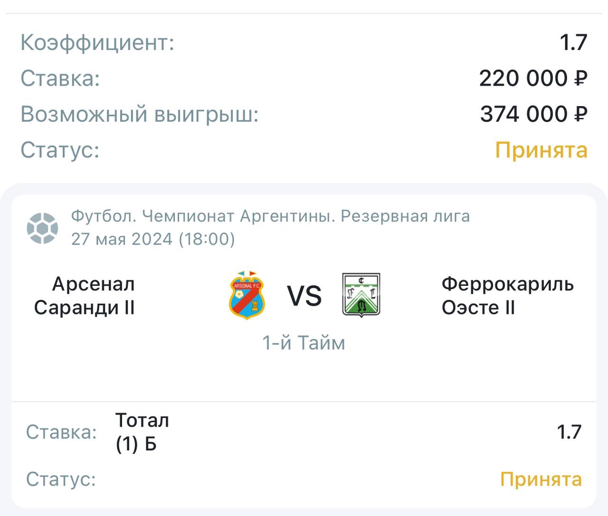Select the Чемпионат Аргентины Резервная лига title
This screenshot has width=608, height=516.
coord(270,216)
